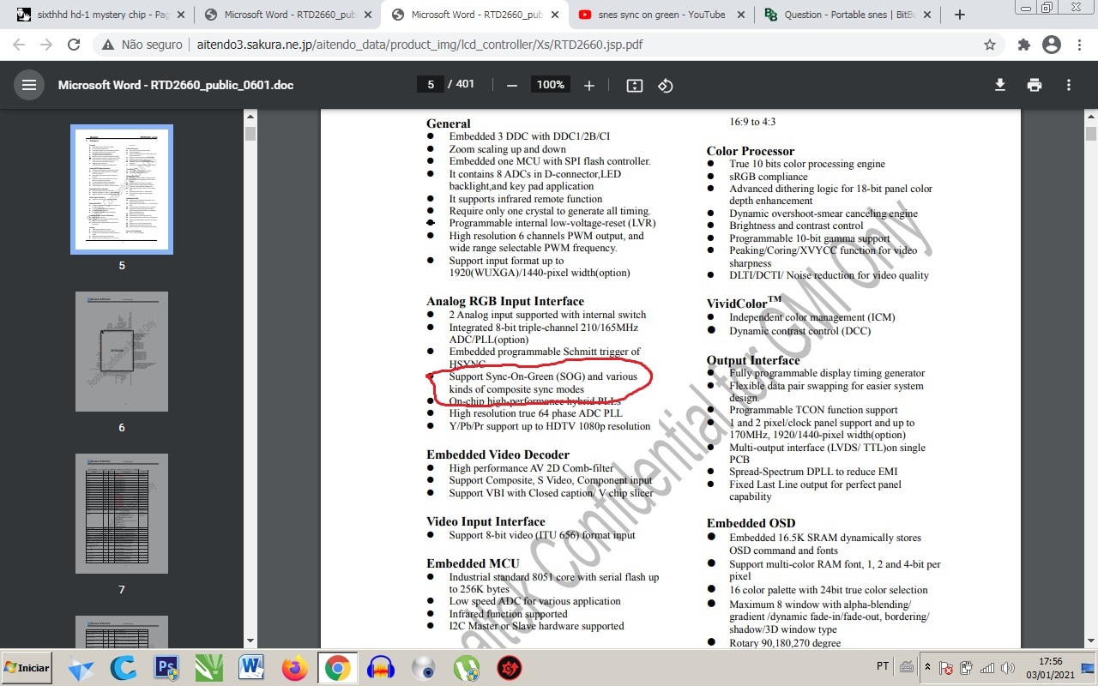Click the document scrollbar up arrow

click(1091, 117)
